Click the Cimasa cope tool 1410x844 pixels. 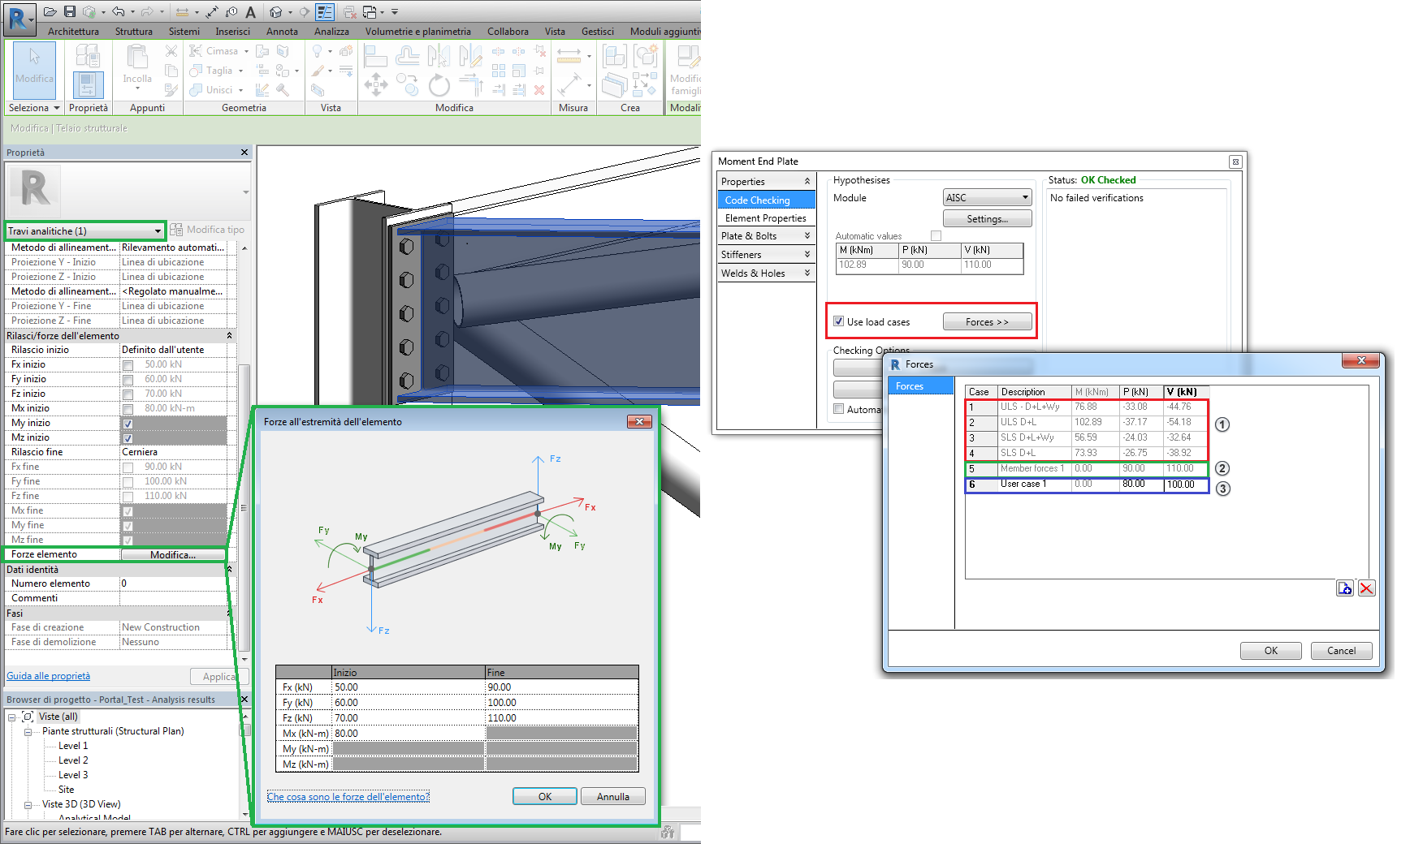pos(218,51)
